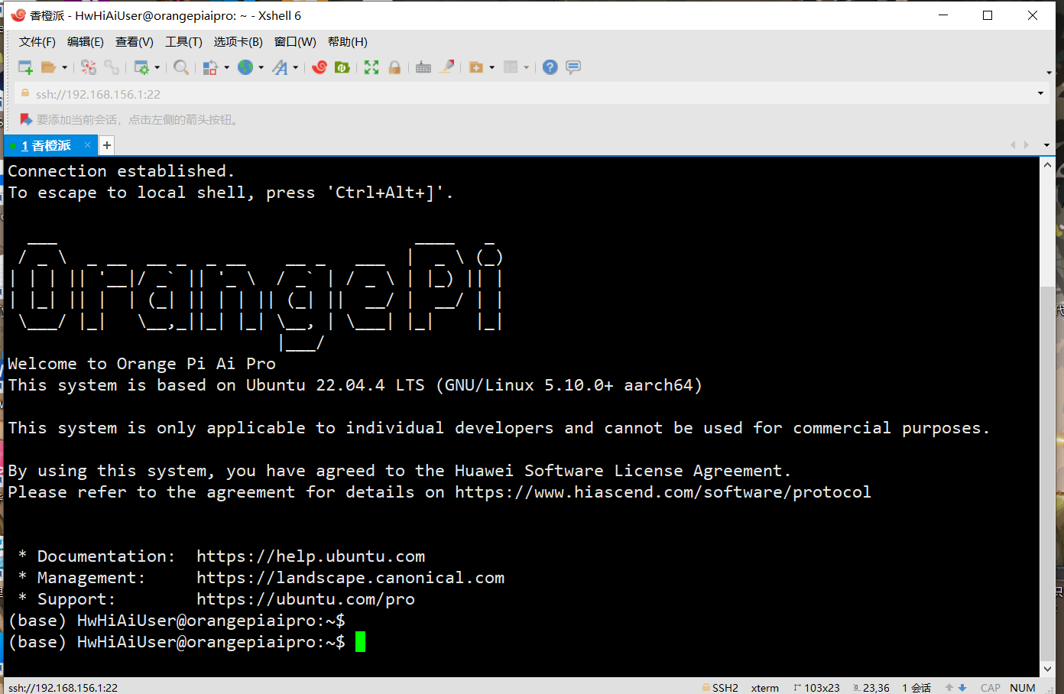Open the address bar history dropdown
The height and width of the screenshot is (694, 1064).
coord(1040,93)
